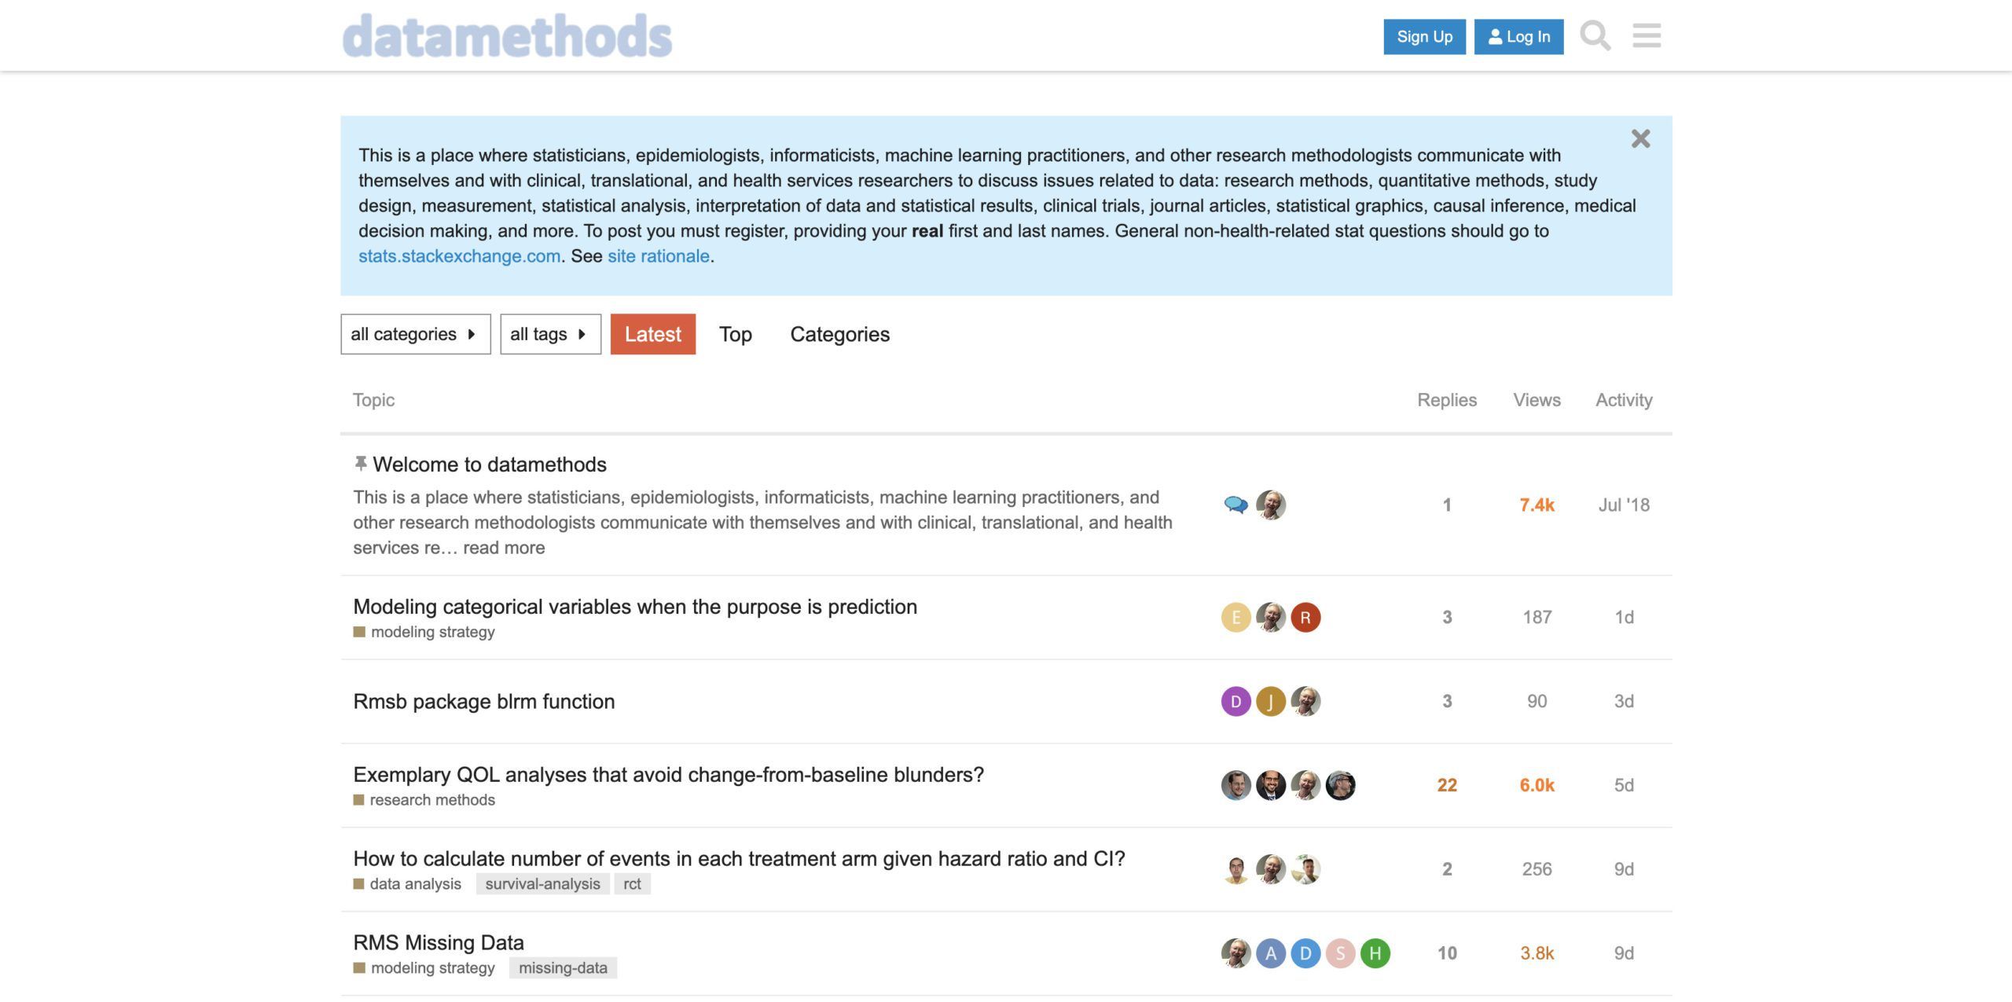Dismiss the blue welcome banner

tap(1640, 139)
